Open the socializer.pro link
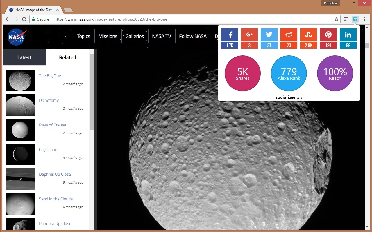 [289, 97]
